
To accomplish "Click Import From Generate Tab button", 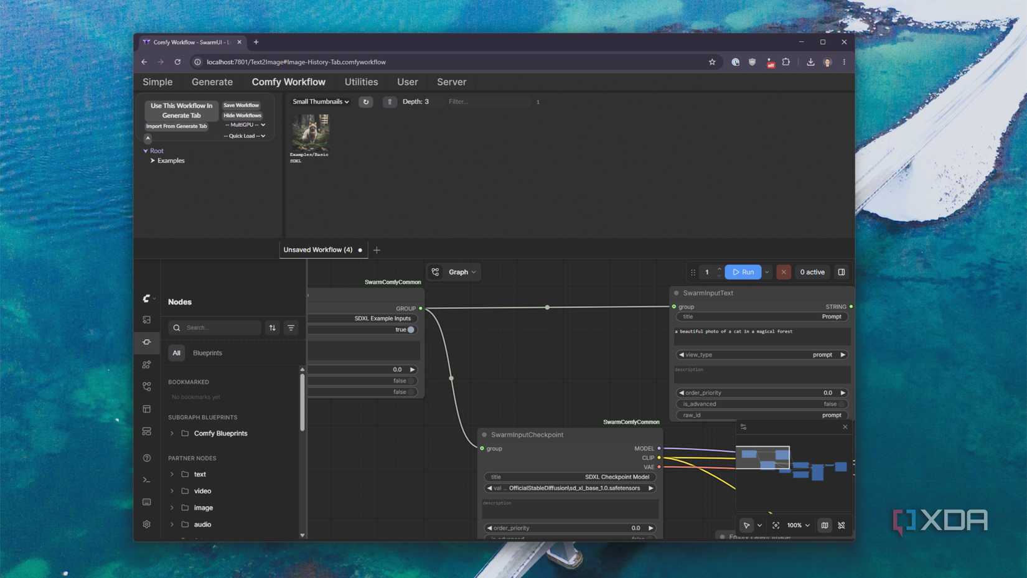I will (177, 126).
